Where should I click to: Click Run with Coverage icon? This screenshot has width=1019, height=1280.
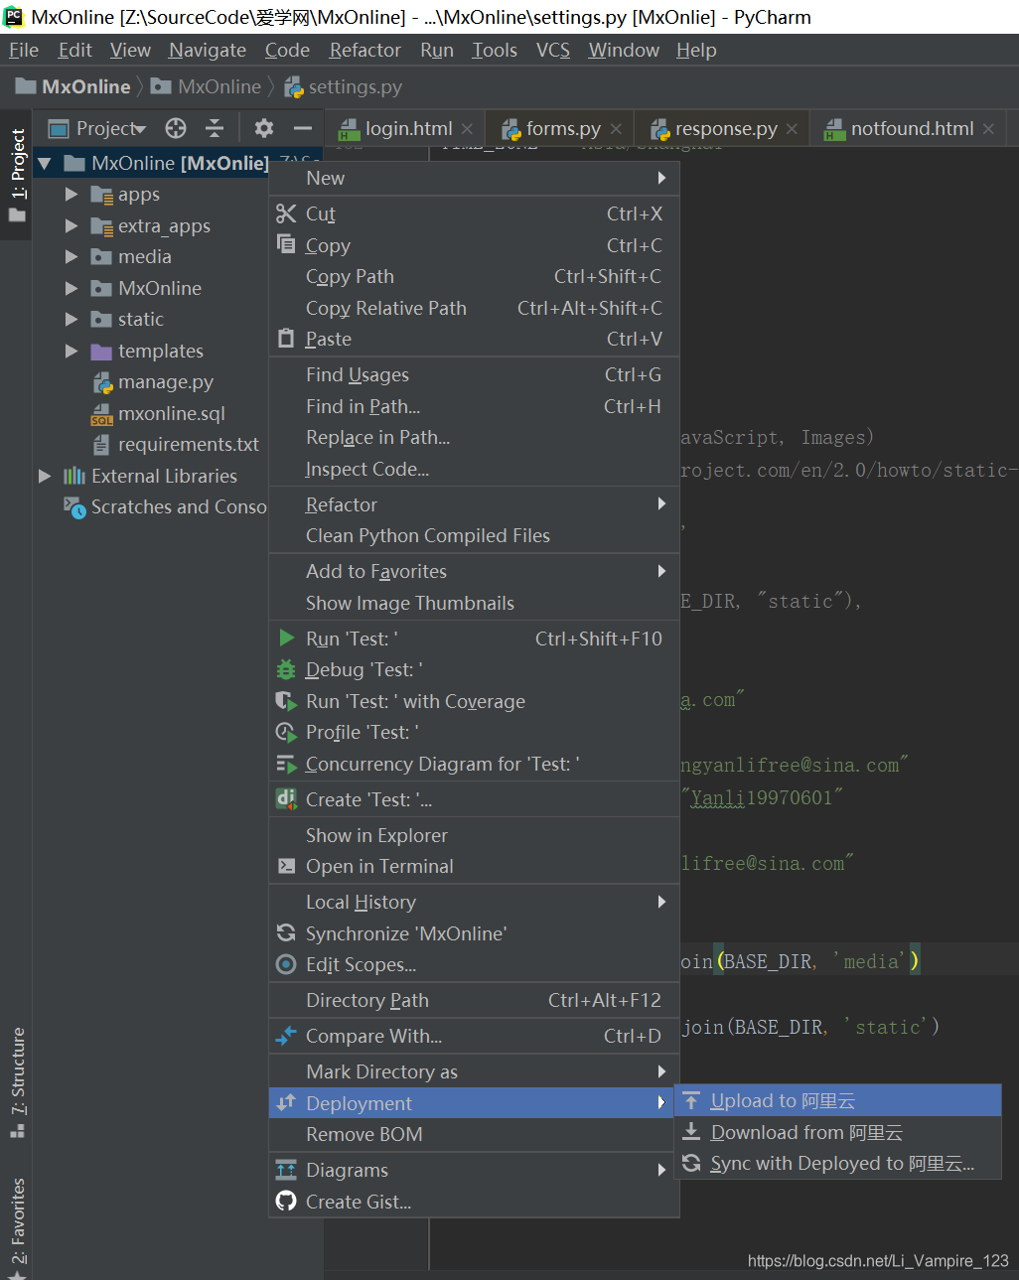pyautogui.click(x=286, y=701)
